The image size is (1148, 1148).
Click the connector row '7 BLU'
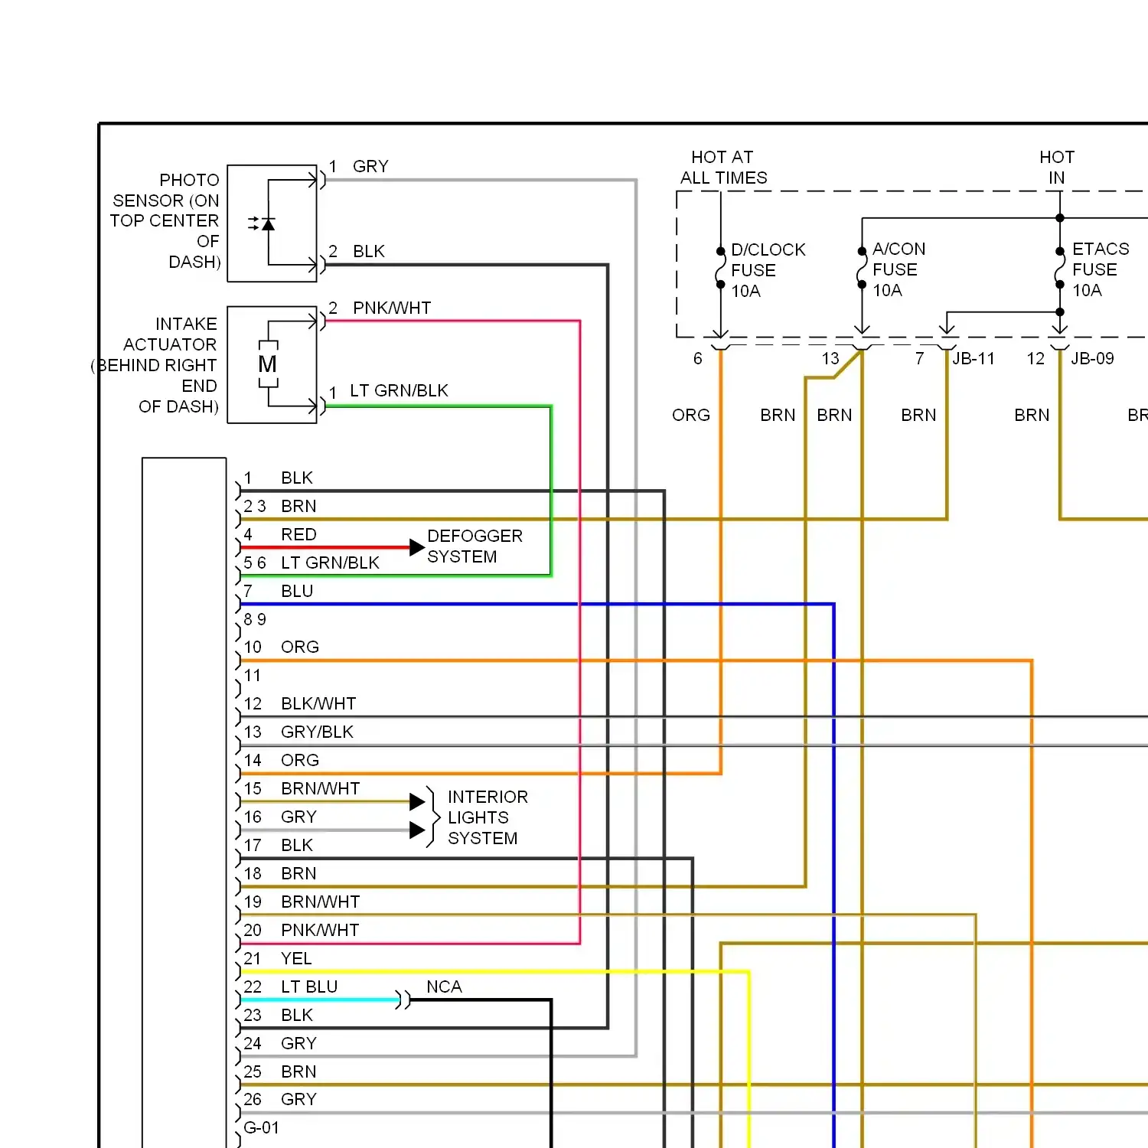pyautogui.click(x=278, y=591)
